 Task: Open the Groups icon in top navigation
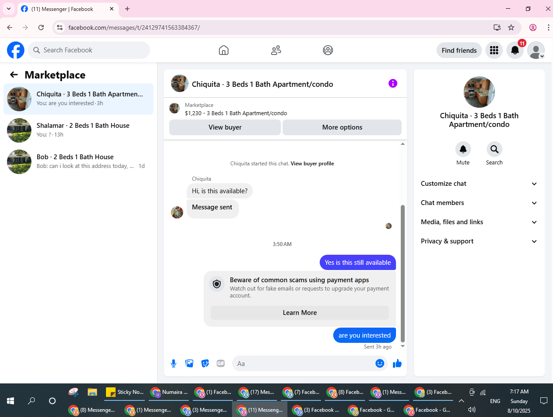tap(328, 50)
